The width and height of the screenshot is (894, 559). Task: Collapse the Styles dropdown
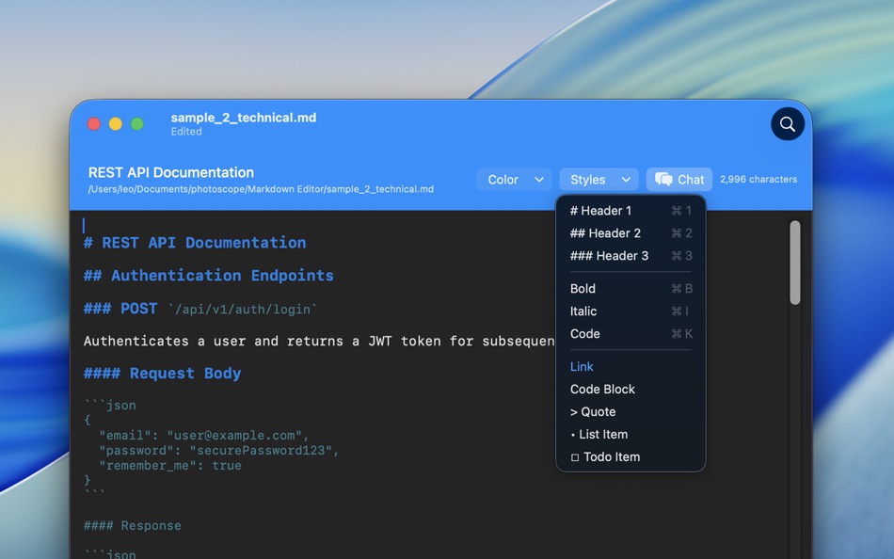point(599,179)
